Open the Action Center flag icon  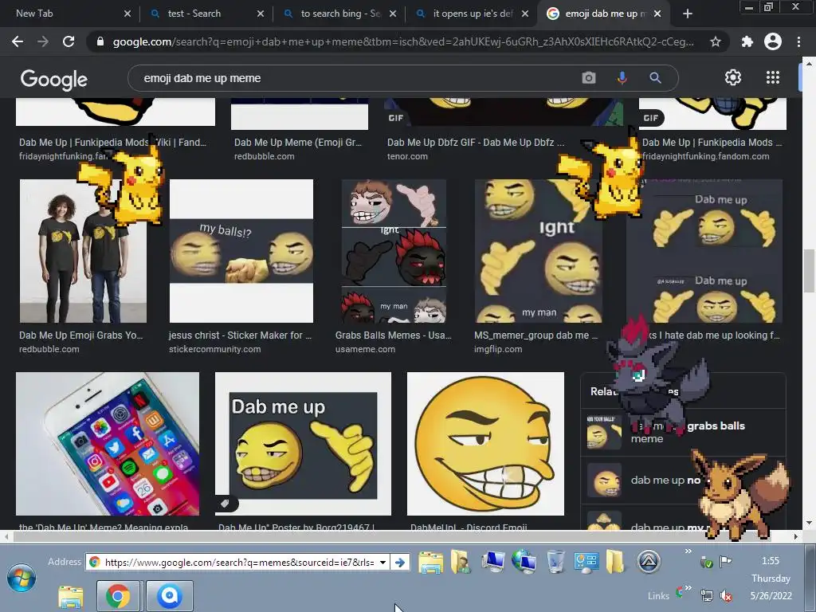(725, 562)
